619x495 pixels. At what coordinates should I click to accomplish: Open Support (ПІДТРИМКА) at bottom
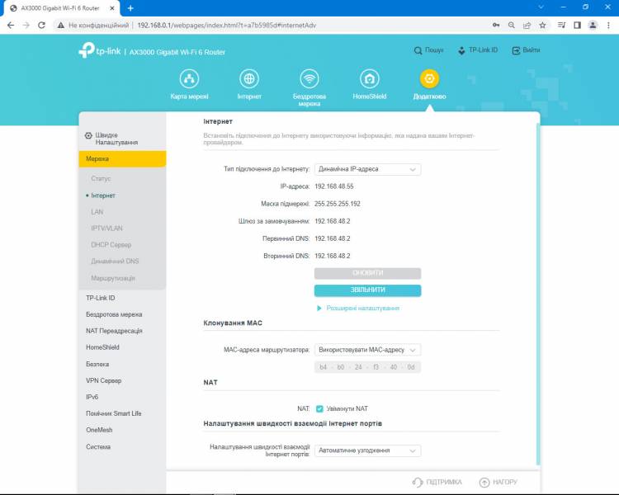point(437,482)
